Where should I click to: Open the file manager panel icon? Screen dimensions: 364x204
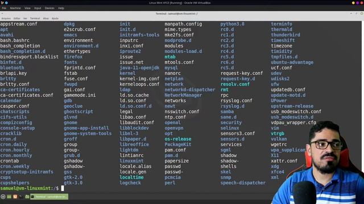27,197
